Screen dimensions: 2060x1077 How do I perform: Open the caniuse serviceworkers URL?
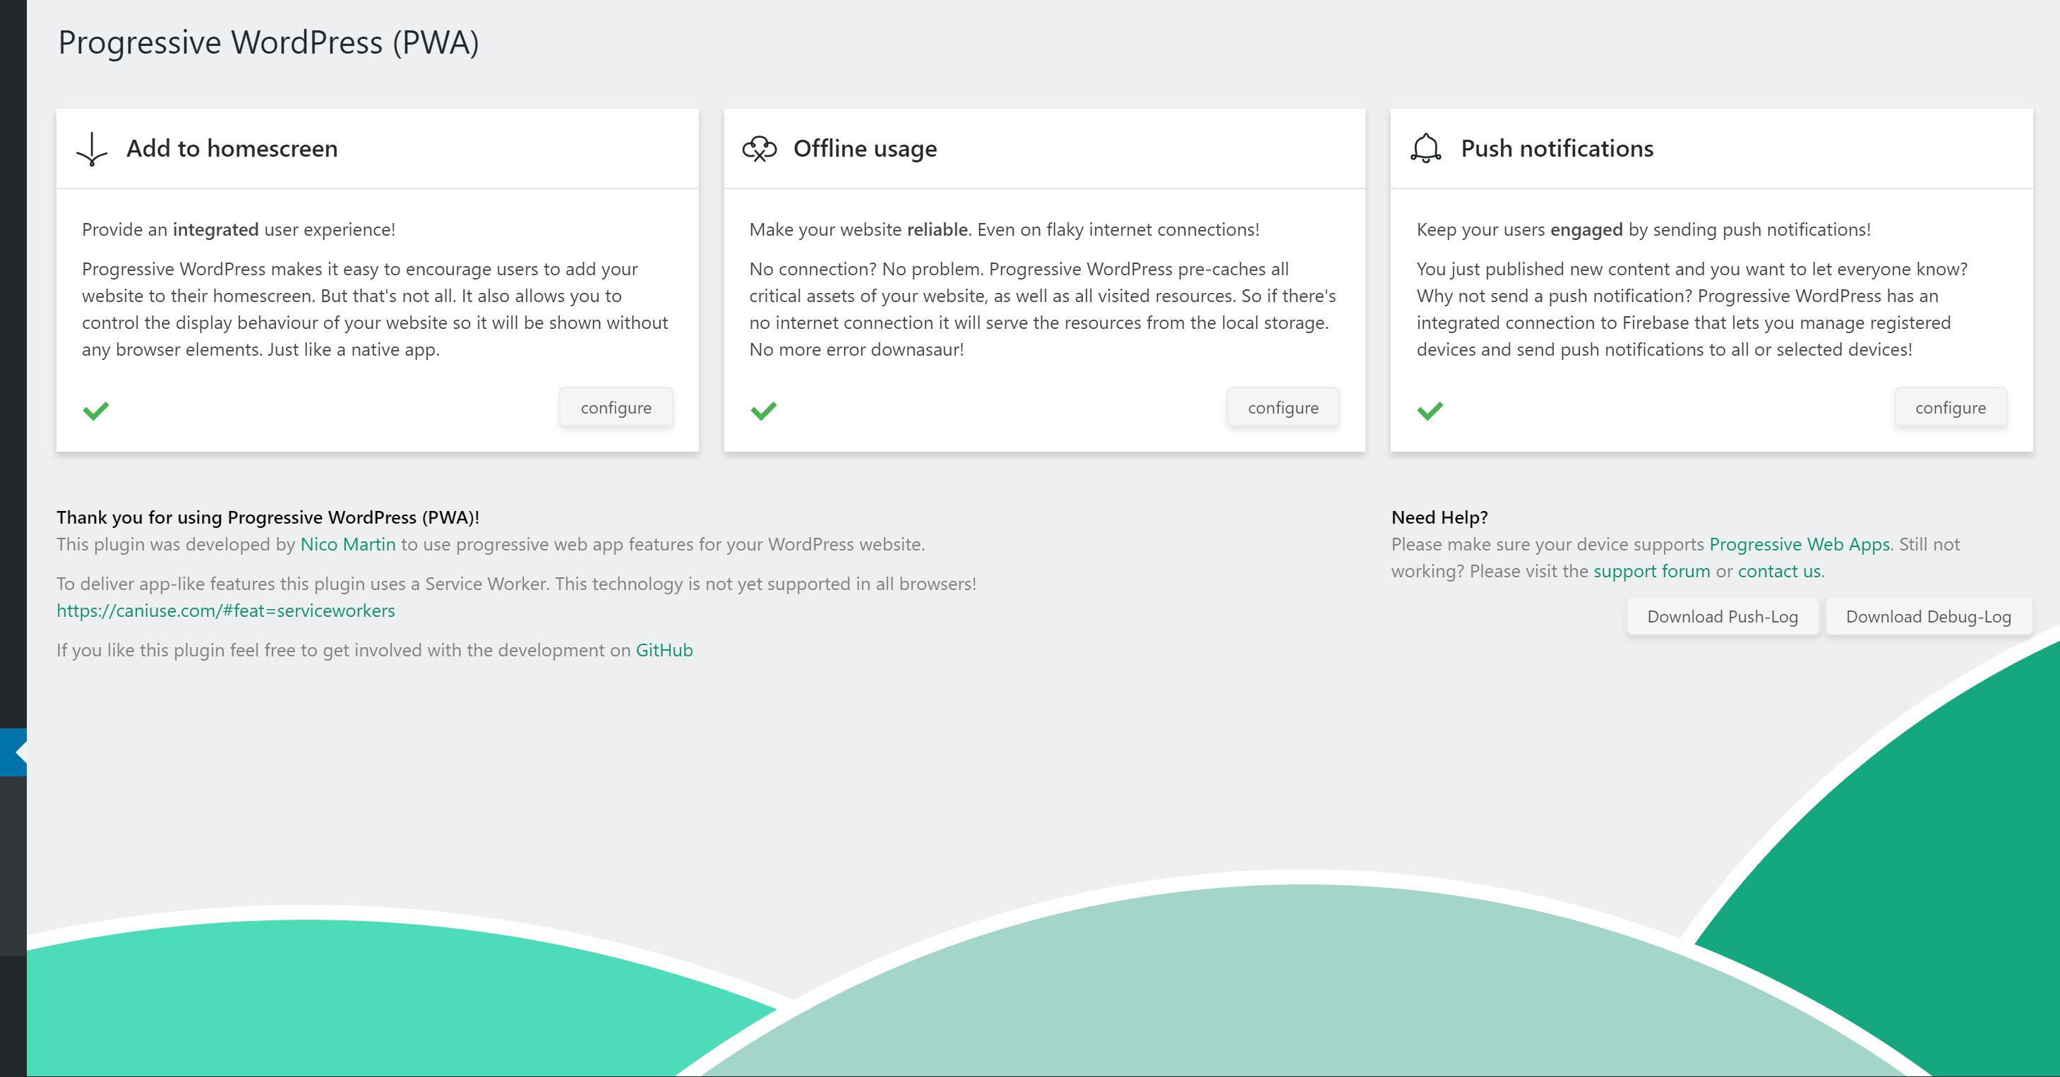click(225, 611)
